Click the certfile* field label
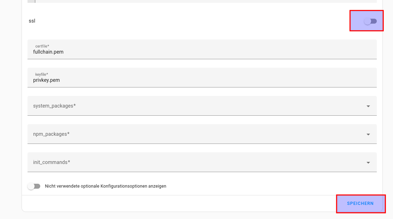Image resolution: width=393 pixels, height=219 pixels. tap(42, 46)
